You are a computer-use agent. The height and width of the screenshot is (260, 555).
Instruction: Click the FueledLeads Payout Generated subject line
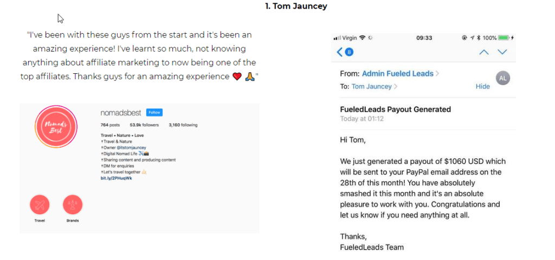[x=395, y=109]
